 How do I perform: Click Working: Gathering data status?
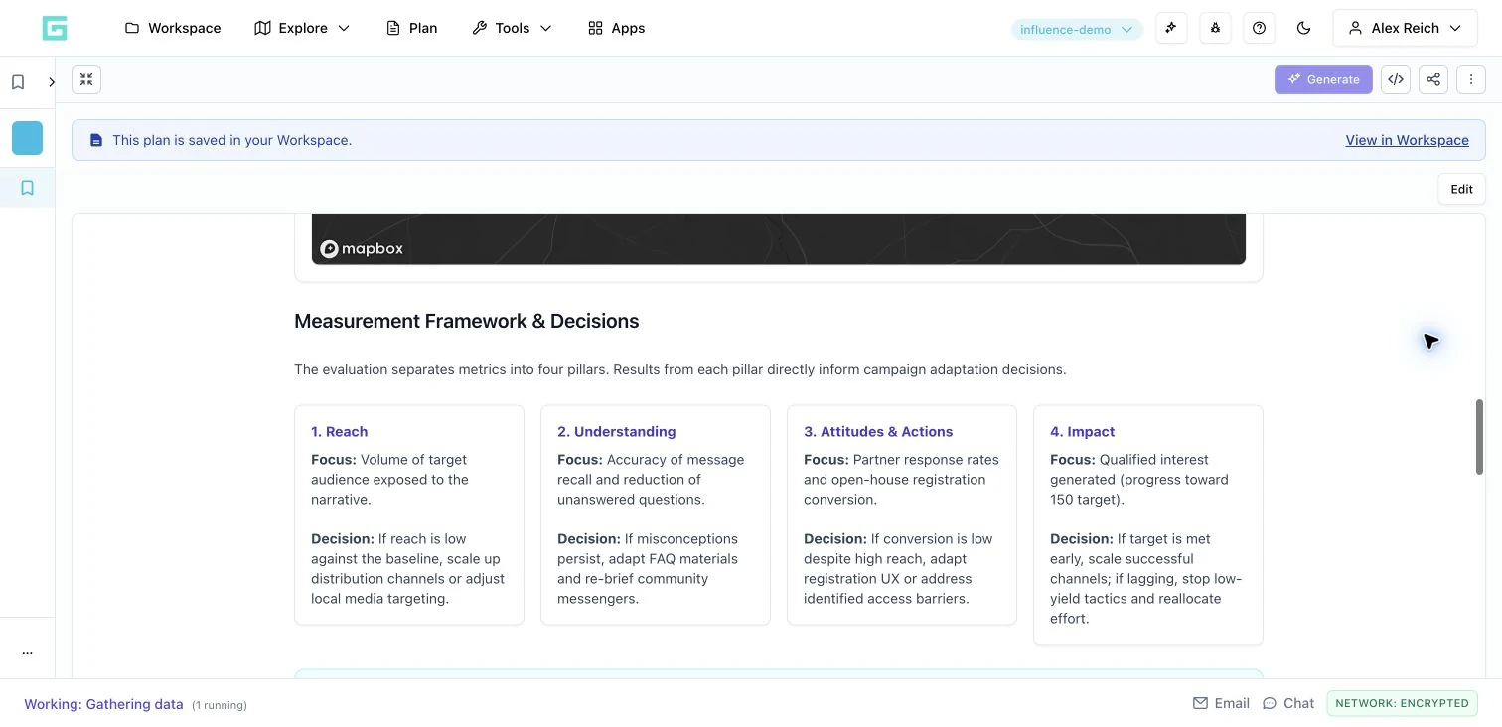(103, 704)
